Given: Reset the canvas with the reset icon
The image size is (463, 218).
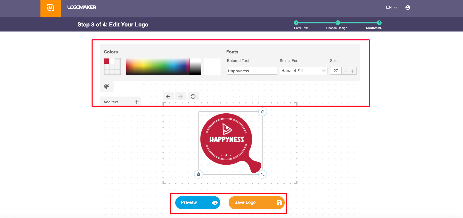Looking at the screenshot, I should pyautogui.click(x=193, y=97).
